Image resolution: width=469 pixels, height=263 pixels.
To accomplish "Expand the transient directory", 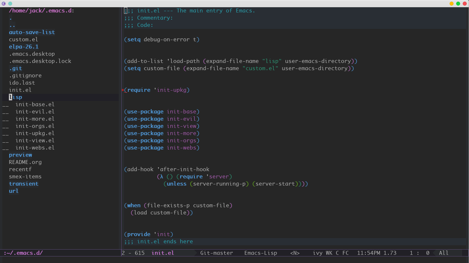I will 24,184.
